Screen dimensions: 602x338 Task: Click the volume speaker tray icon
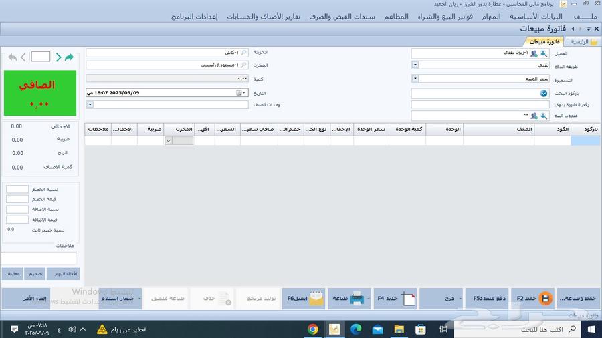(72, 329)
